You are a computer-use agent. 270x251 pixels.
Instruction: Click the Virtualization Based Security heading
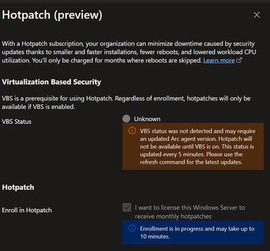[x=51, y=82]
